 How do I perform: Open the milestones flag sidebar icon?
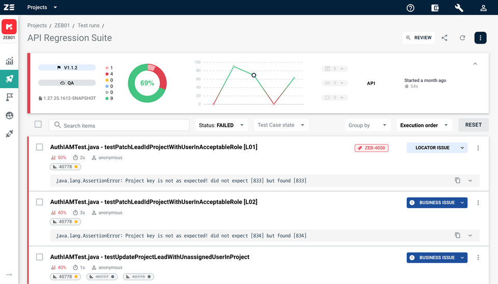click(x=9, y=97)
